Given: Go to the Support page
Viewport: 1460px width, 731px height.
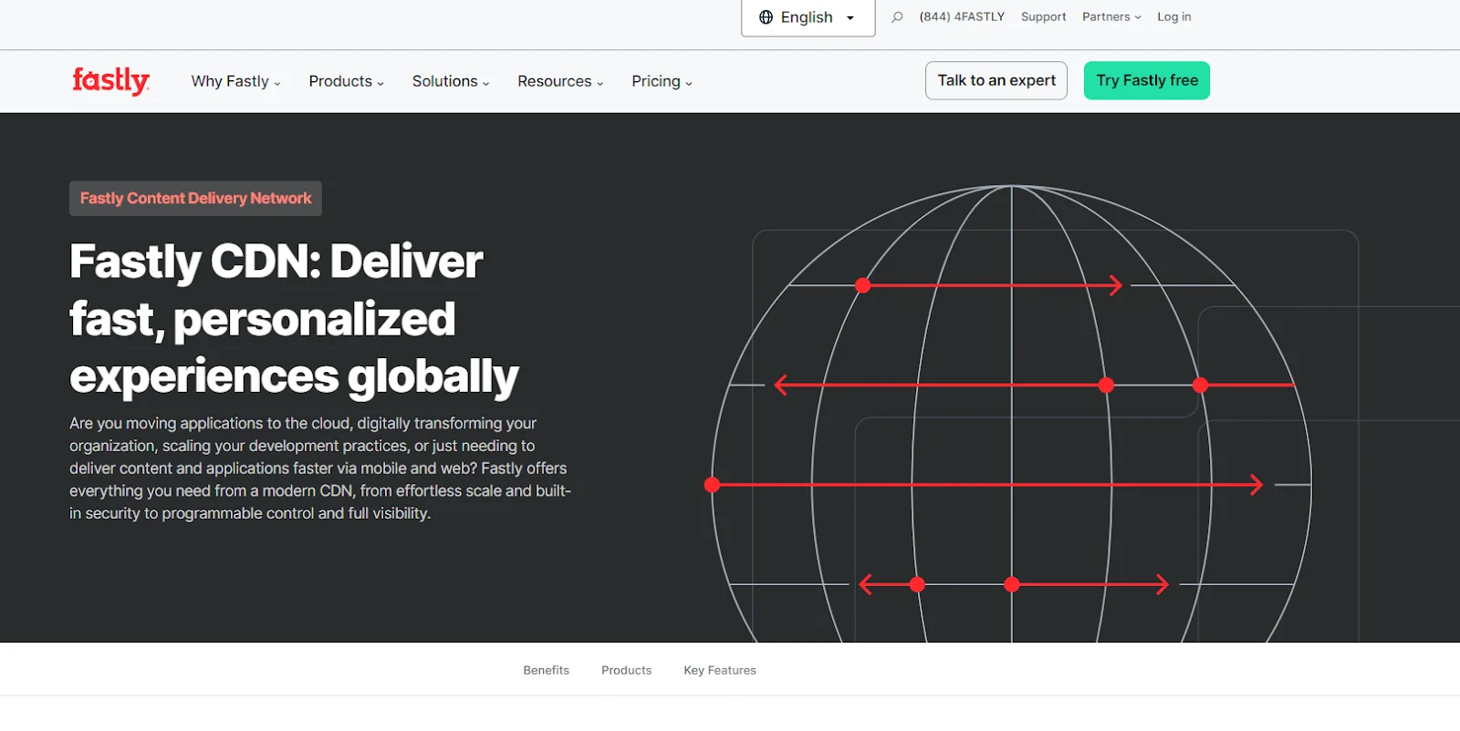Looking at the screenshot, I should [x=1043, y=16].
